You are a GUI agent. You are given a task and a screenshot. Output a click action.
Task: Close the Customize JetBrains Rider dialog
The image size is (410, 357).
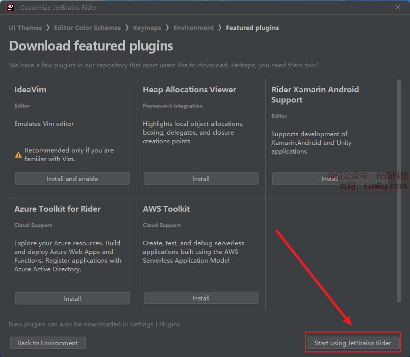398,7
